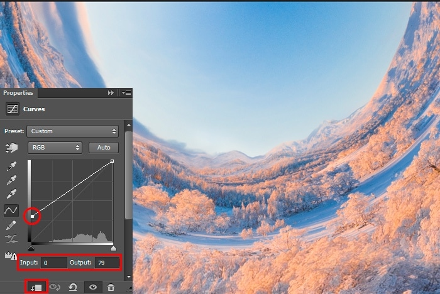440x294 pixels.
Task: Pick the white point eyedropper
Action: tap(11, 195)
